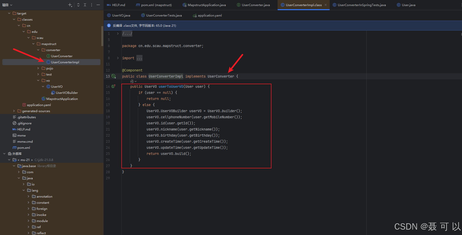Click the info icon on the decompile banner
This screenshot has width=462, height=235.
coord(109,25)
